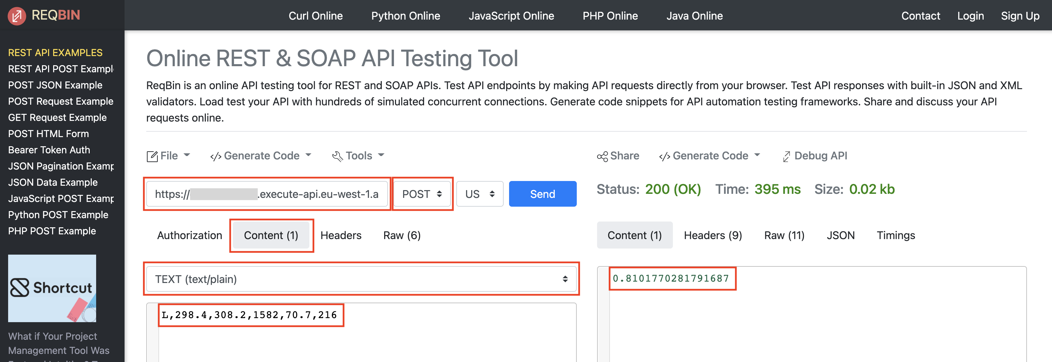The width and height of the screenshot is (1052, 362).
Task: Click the Sign Up link
Action: point(1020,16)
